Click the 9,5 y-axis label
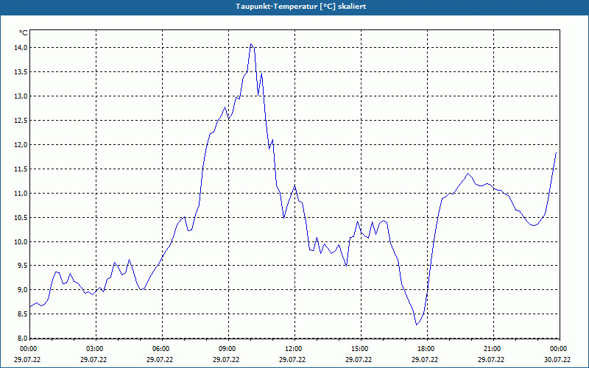This screenshot has width=589, height=368. pyautogui.click(x=23, y=266)
